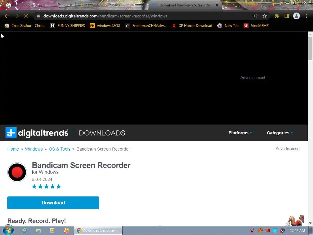
Task: Open the Extensions puzzle piece icon
Action: [x=277, y=16]
